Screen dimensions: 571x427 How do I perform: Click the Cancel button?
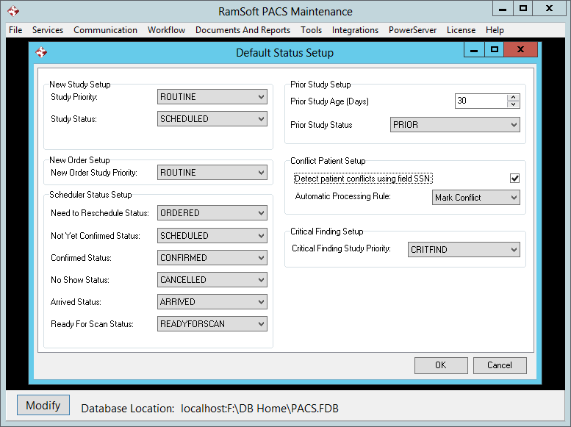click(x=499, y=365)
